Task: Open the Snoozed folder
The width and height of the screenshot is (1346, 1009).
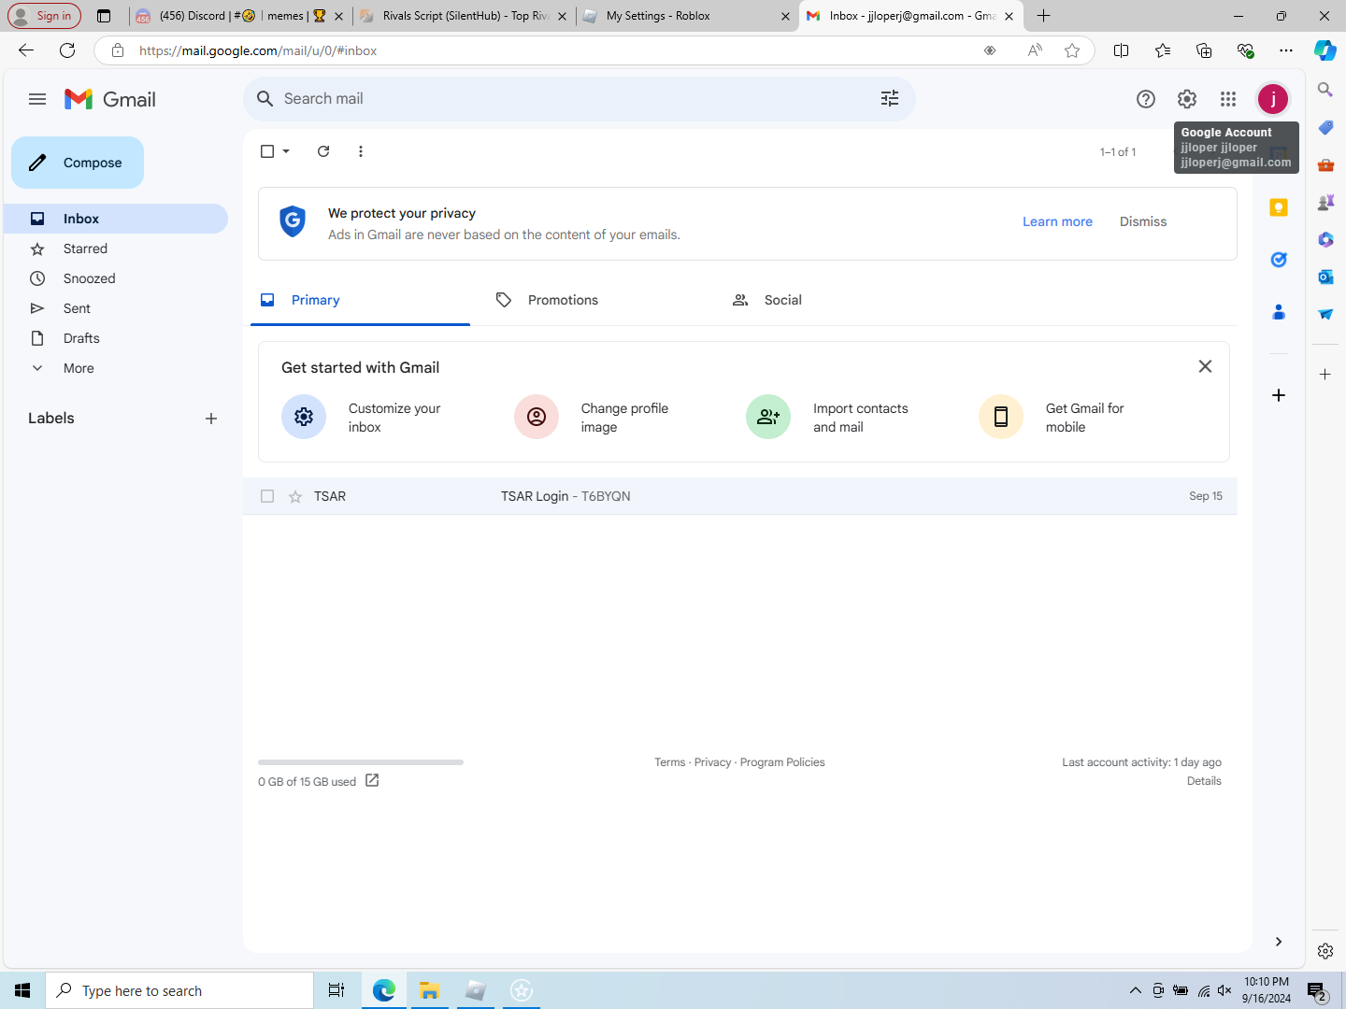Action: click(x=116, y=278)
